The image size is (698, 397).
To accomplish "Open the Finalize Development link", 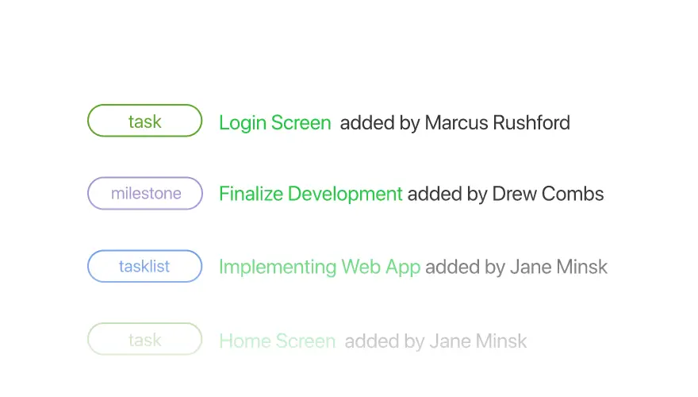I will coord(311,194).
